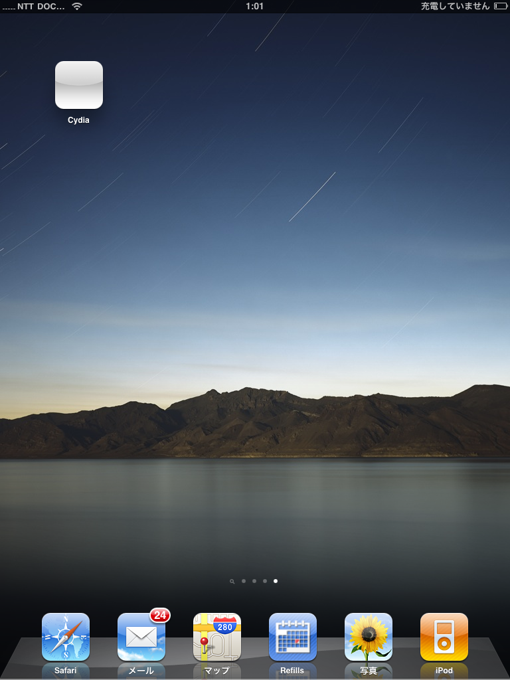The image size is (510, 680).
Task: Tap the 24 unread badge on Mail
Action: pos(160,615)
